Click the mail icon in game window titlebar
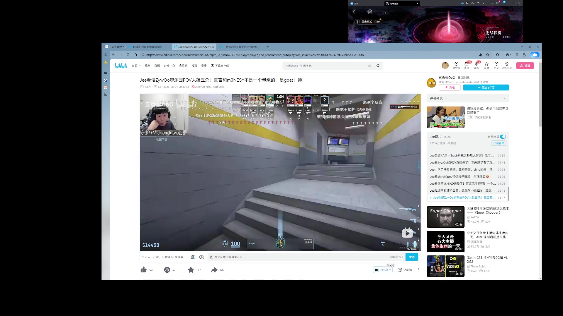The height and width of the screenshot is (316, 563). click(498, 3)
